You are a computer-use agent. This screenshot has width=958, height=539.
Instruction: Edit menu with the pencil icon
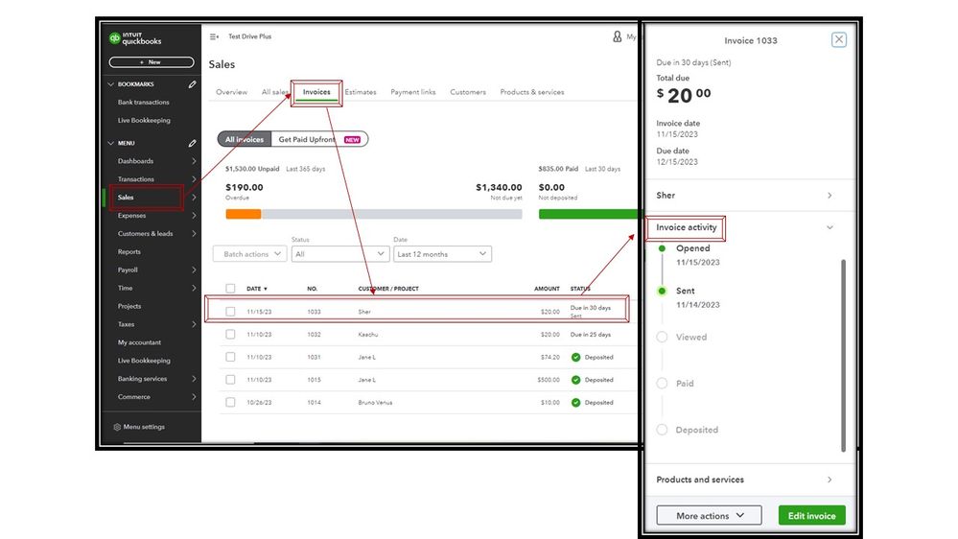(x=193, y=143)
